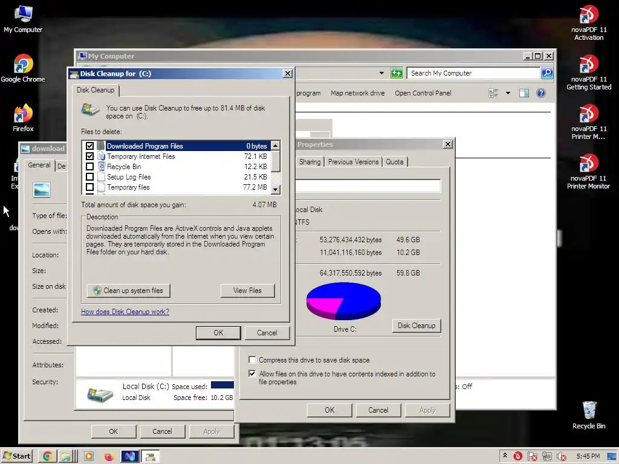
Task: Click Cancel in the drive Properties dialog
Action: [x=378, y=410]
